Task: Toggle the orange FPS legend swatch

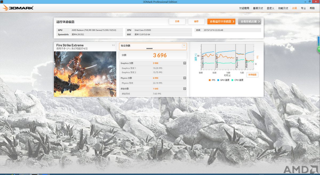Action: pyautogui.click(x=210, y=80)
